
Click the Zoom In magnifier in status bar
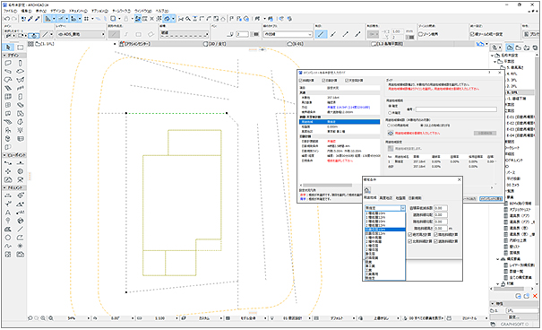43,317
